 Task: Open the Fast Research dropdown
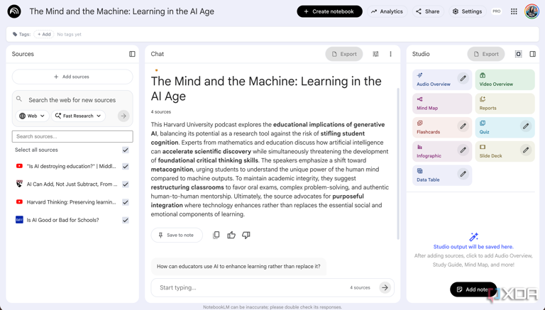78,116
